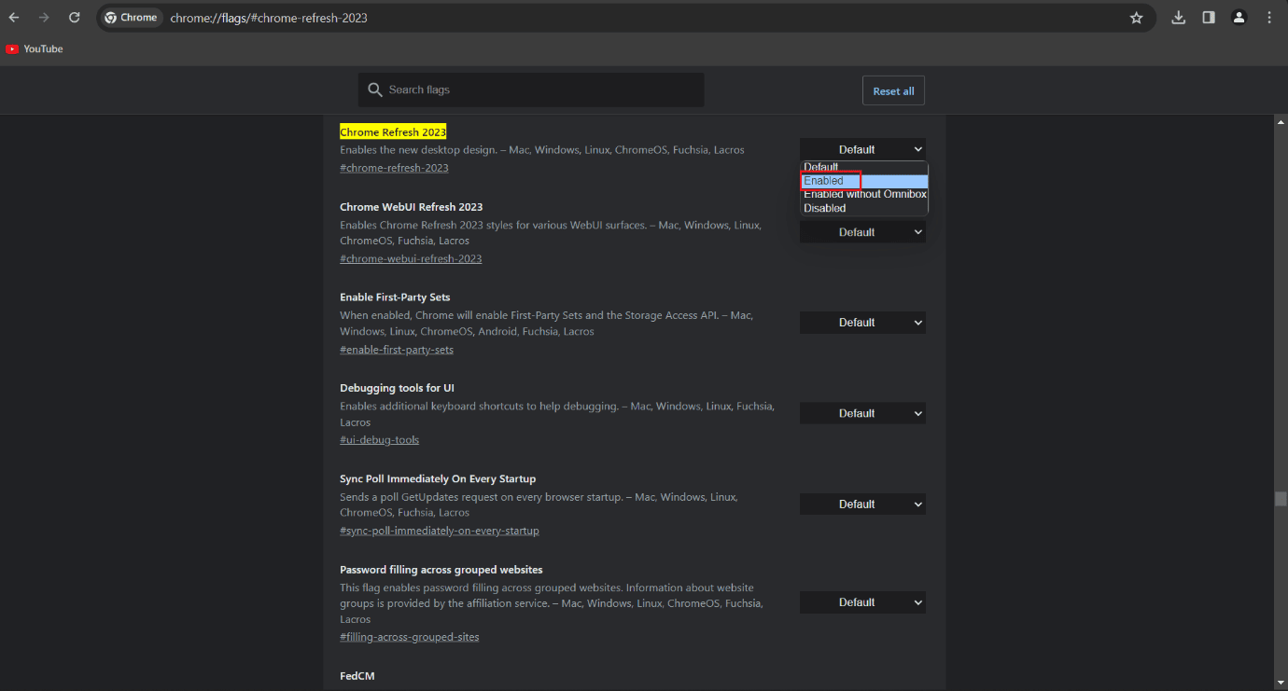
Task: Click #sync-poll-immediately-on-every-startup link
Action: point(440,531)
